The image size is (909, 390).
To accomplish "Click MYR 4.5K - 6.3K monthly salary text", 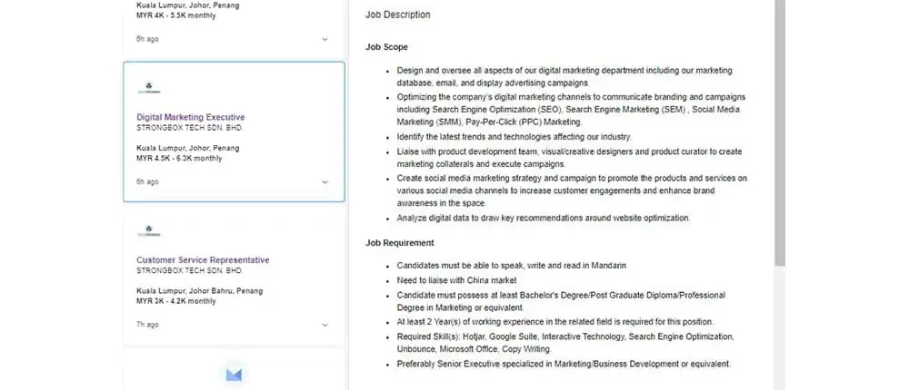I will pos(179,158).
